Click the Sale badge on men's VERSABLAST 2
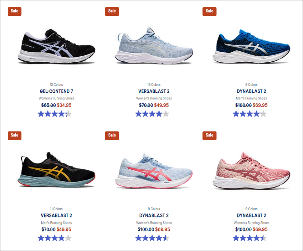The width and height of the screenshot is (303, 251). (x=15, y=135)
